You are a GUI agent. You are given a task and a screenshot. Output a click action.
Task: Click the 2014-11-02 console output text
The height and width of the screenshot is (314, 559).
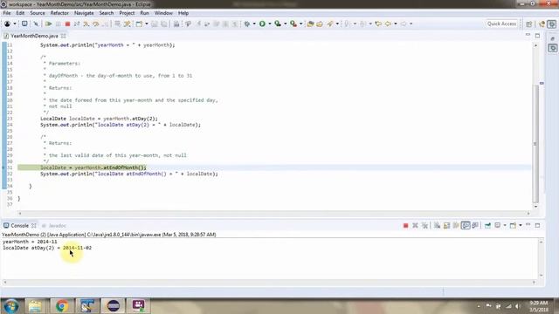click(78, 248)
